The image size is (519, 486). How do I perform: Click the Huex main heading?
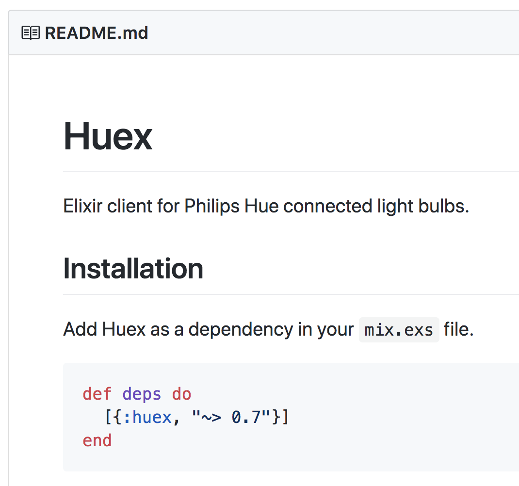click(108, 136)
